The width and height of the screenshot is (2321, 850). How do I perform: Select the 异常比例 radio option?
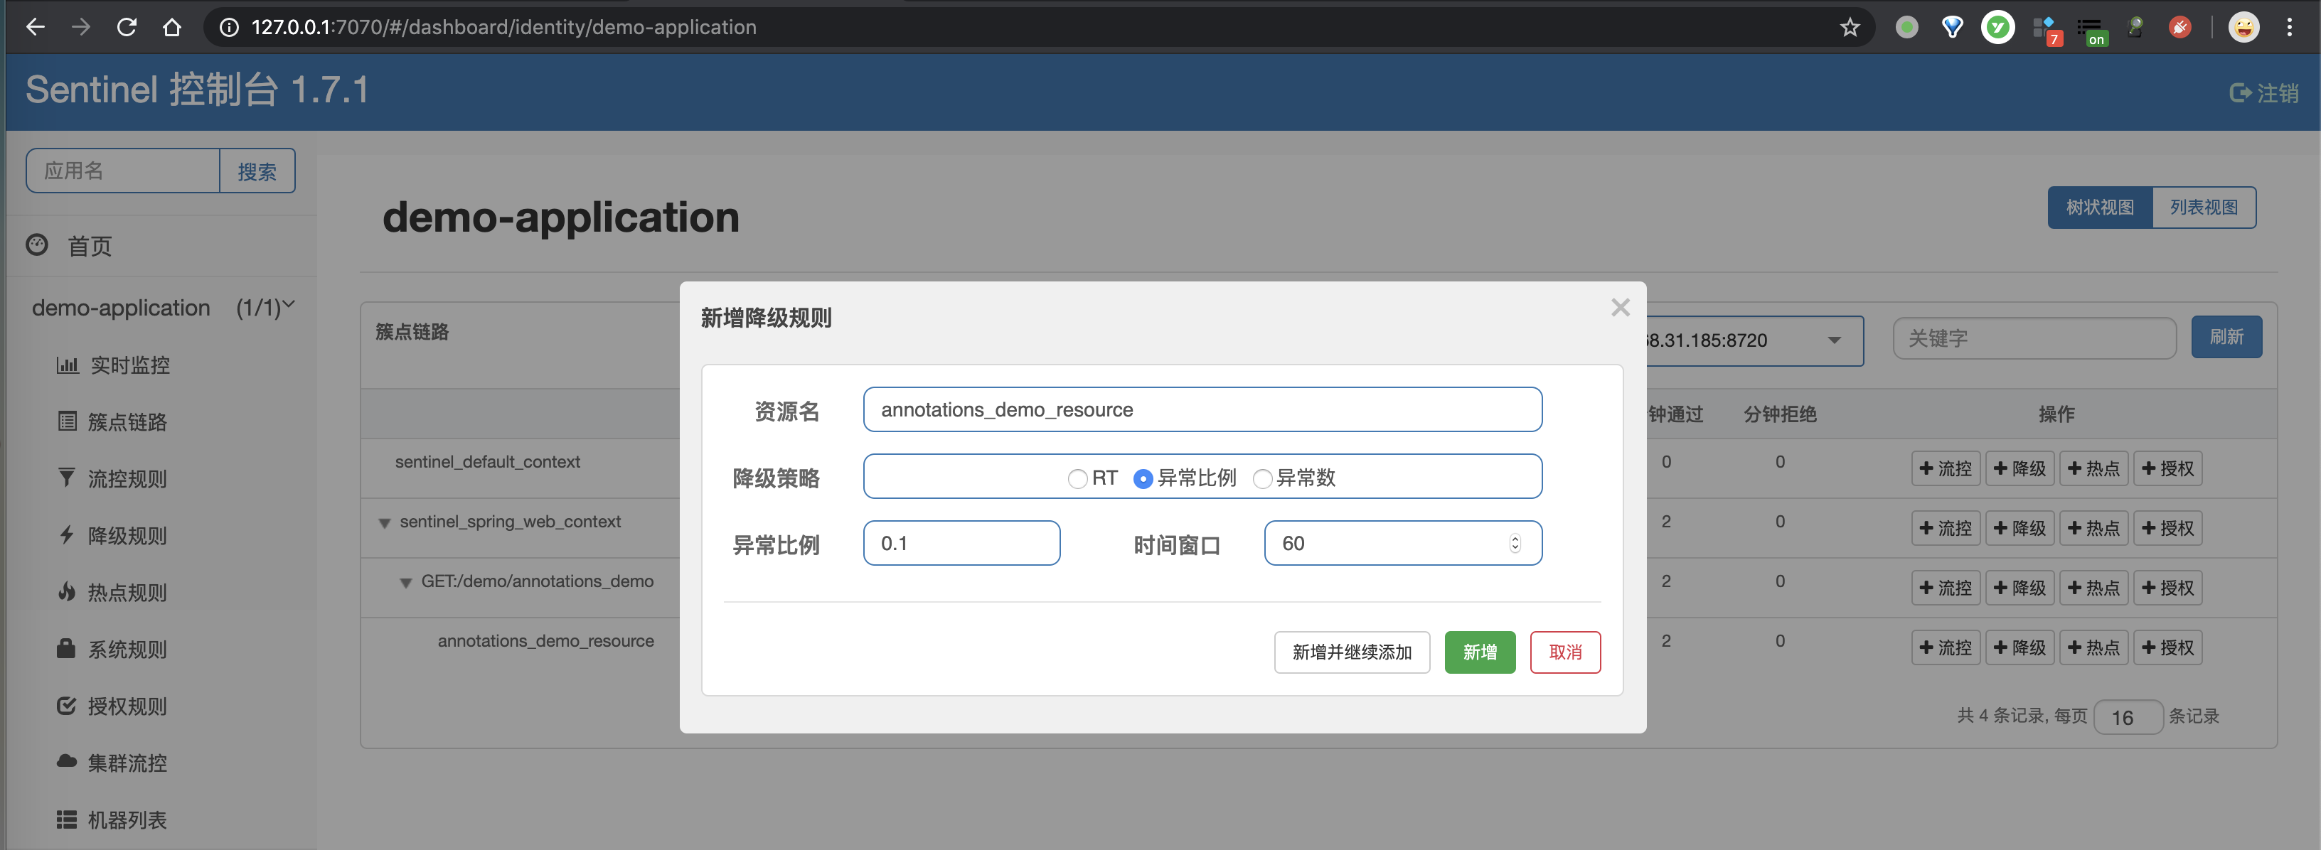point(1143,478)
